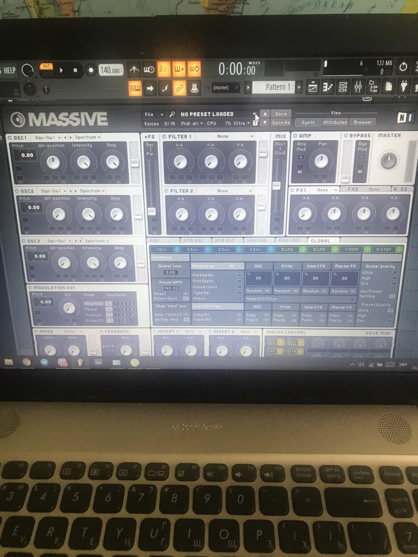418x557 pixels.
Task: Click the Init Patch button
Action: 170,258
